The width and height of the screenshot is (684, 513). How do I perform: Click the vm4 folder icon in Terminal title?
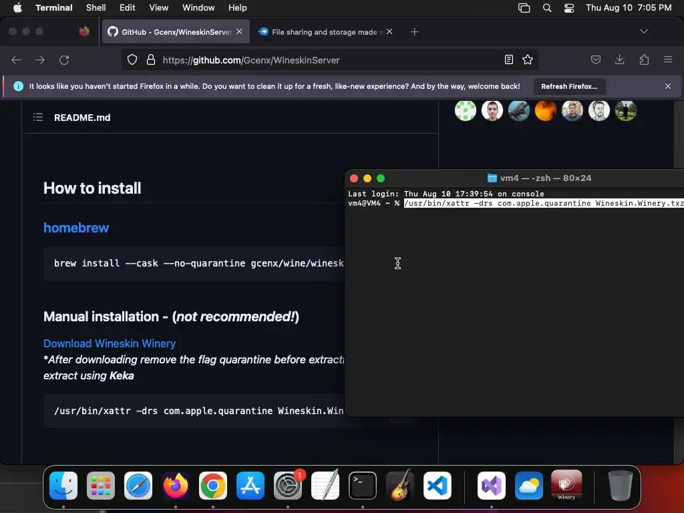[492, 178]
